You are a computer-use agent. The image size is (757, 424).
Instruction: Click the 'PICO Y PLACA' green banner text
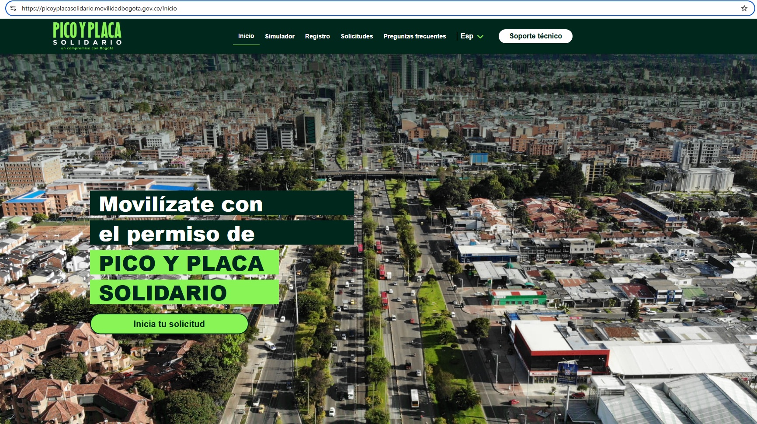pos(181,263)
